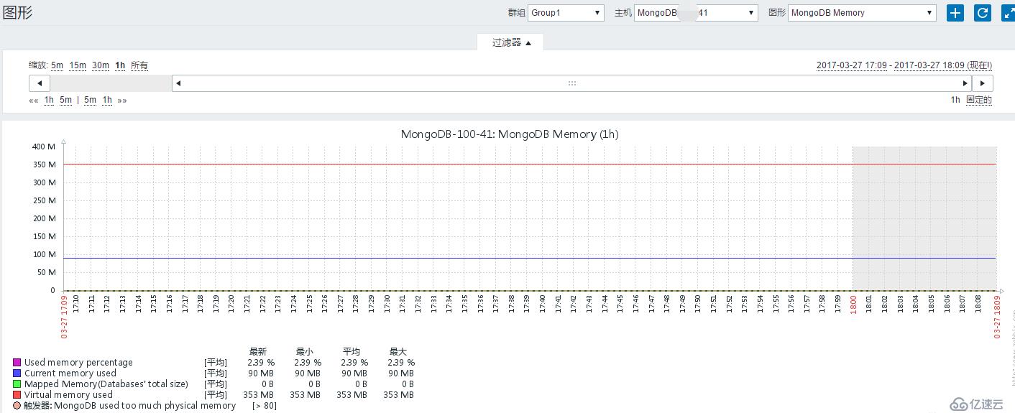Set zoom to 15m
This screenshot has width=1015, height=413.
(x=78, y=65)
